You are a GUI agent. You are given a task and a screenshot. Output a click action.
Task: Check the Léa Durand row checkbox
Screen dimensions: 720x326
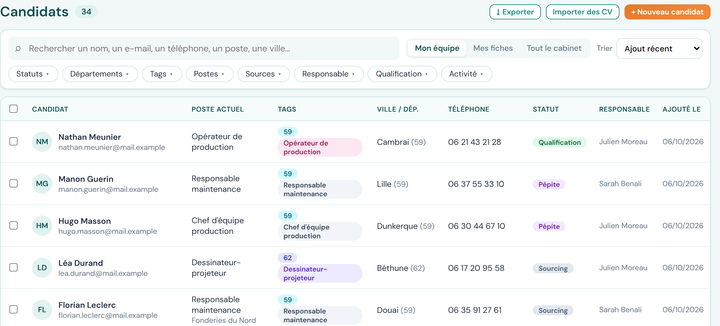(14, 267)
